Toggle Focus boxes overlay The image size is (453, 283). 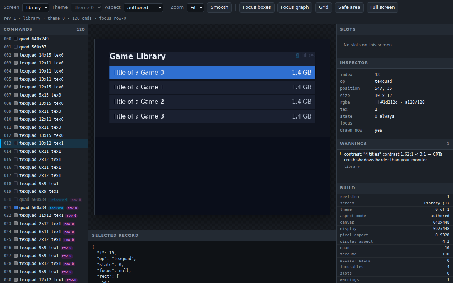click(257, 7)
